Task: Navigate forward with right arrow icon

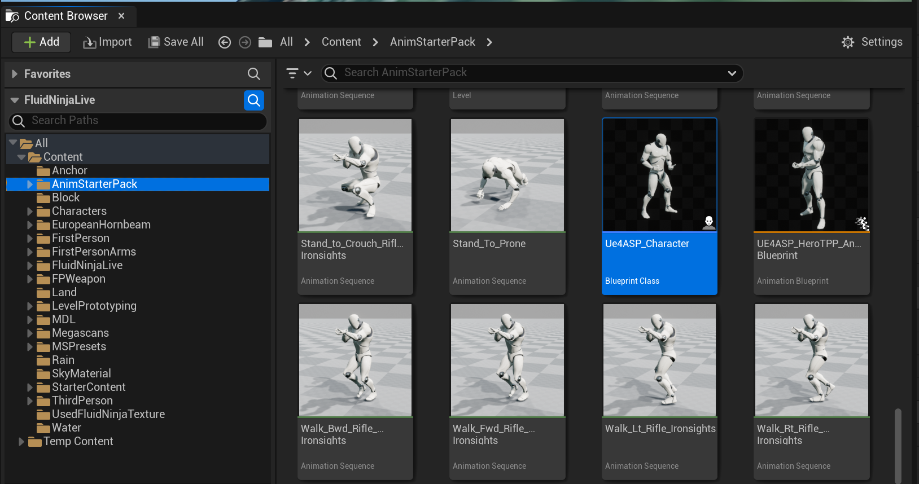Action: [x=245, y=42]
